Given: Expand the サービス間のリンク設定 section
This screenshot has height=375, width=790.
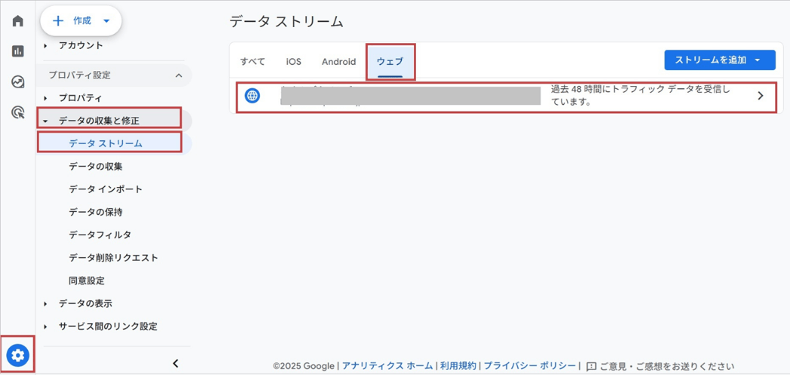Looking at the screenshot, I should point(46,327).
